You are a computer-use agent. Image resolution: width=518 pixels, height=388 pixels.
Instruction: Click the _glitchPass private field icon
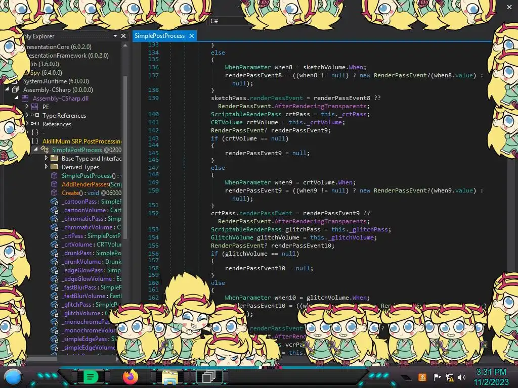coord(55,305)
